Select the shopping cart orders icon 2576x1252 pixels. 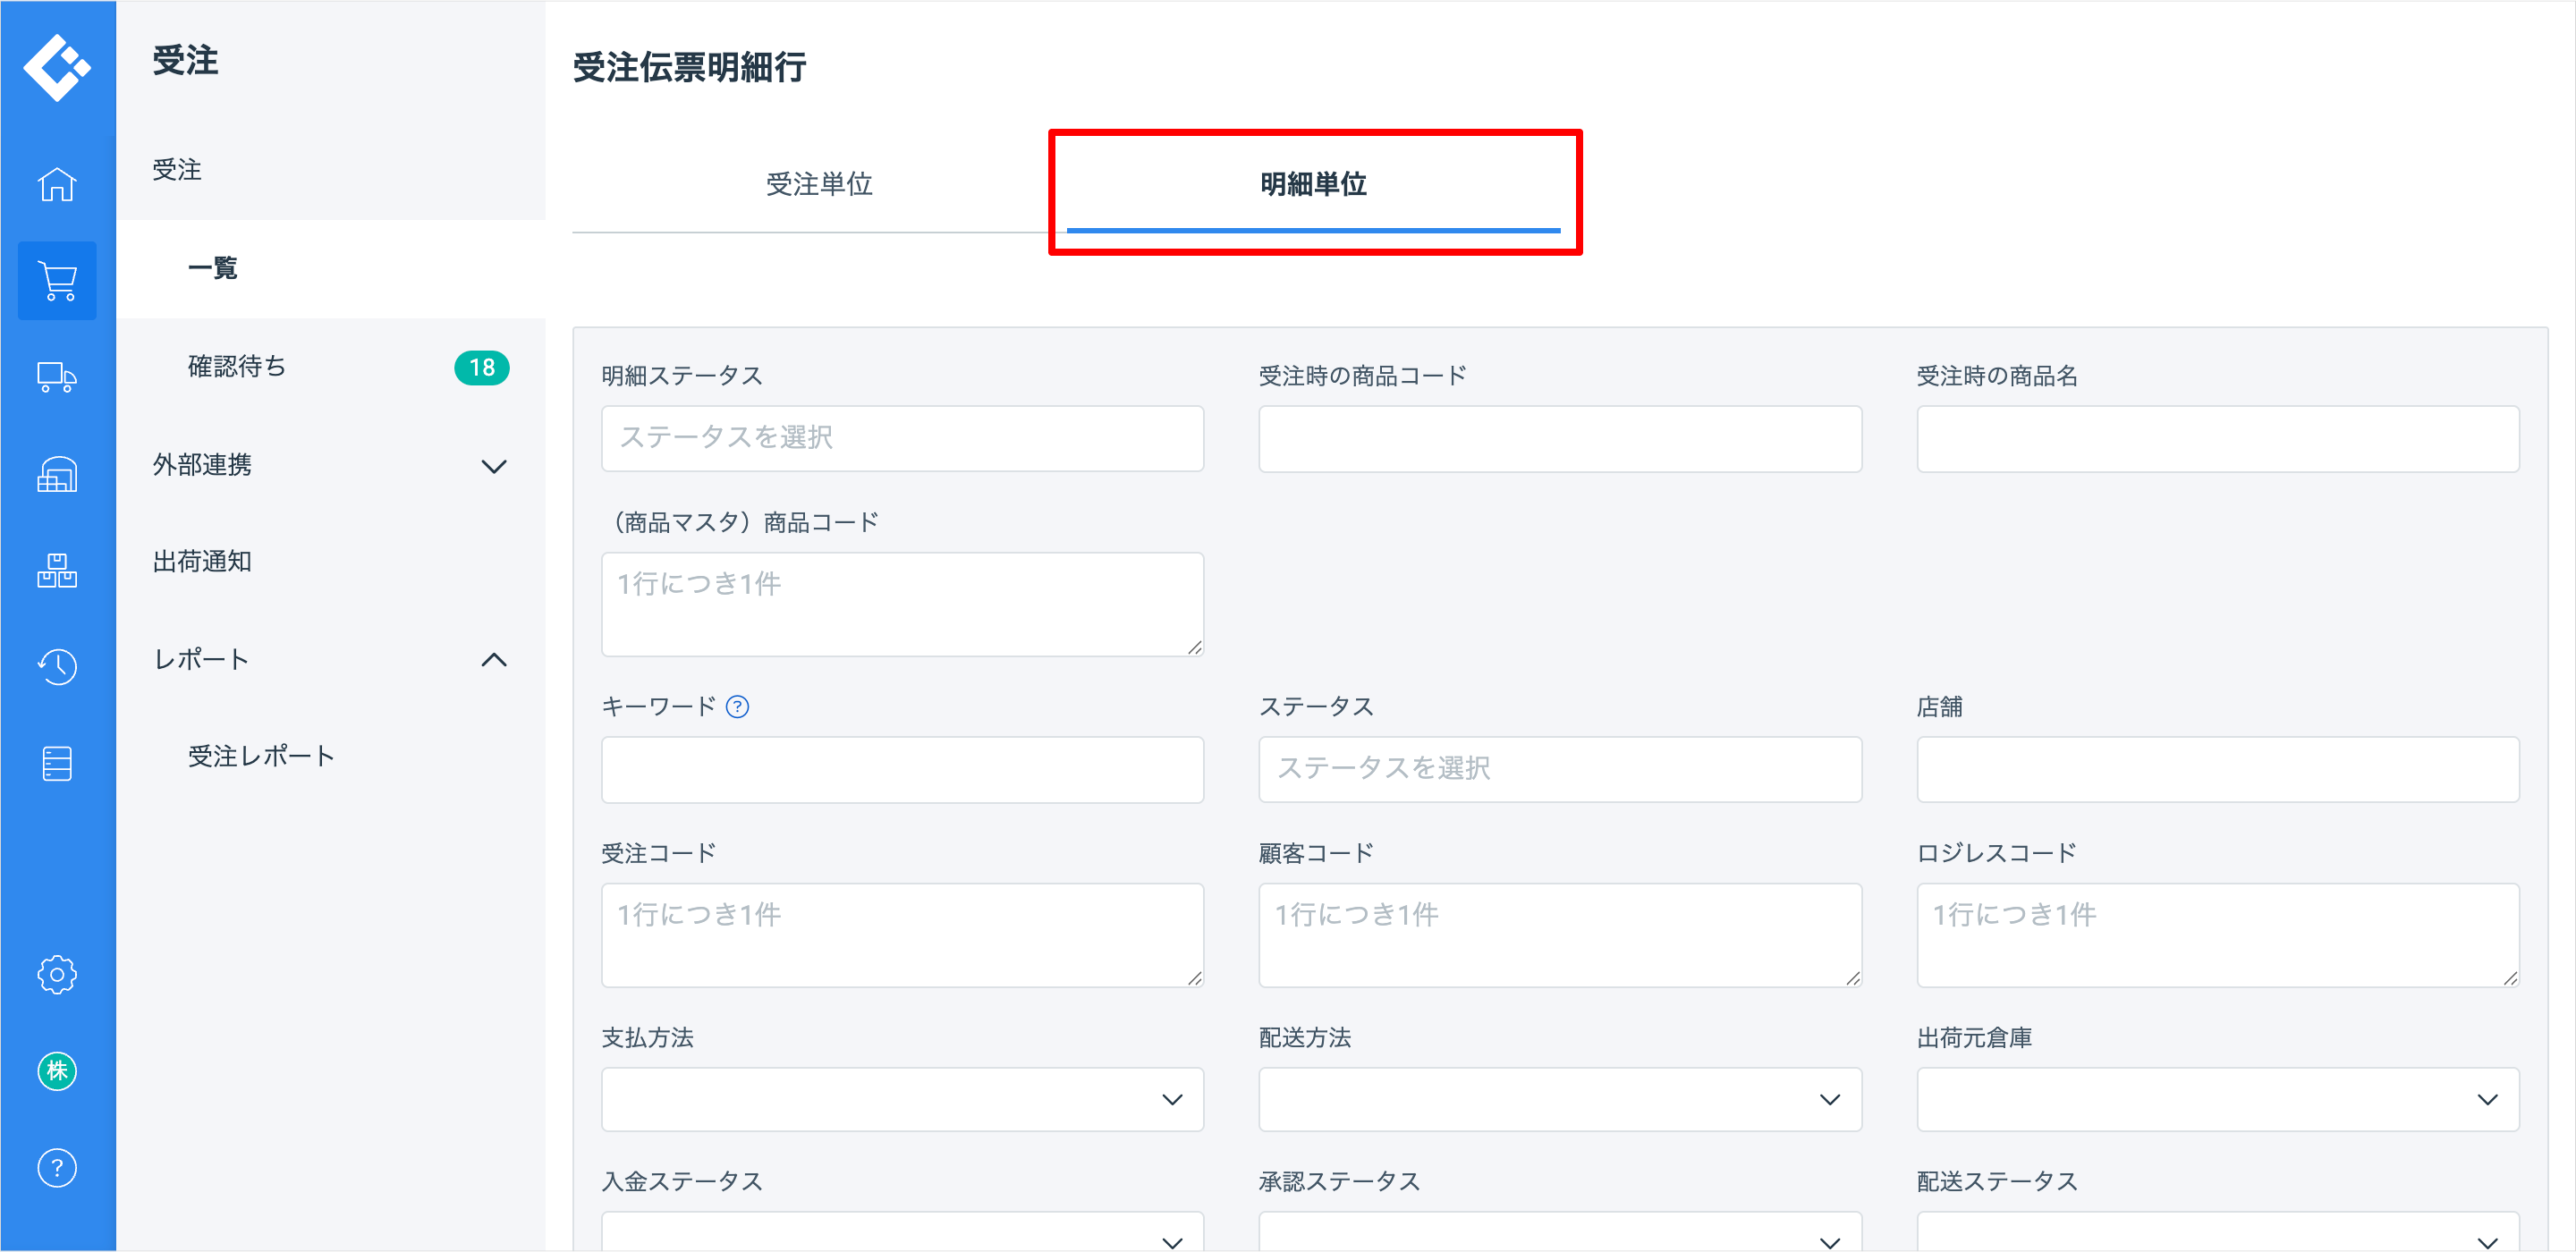point(57,281)
